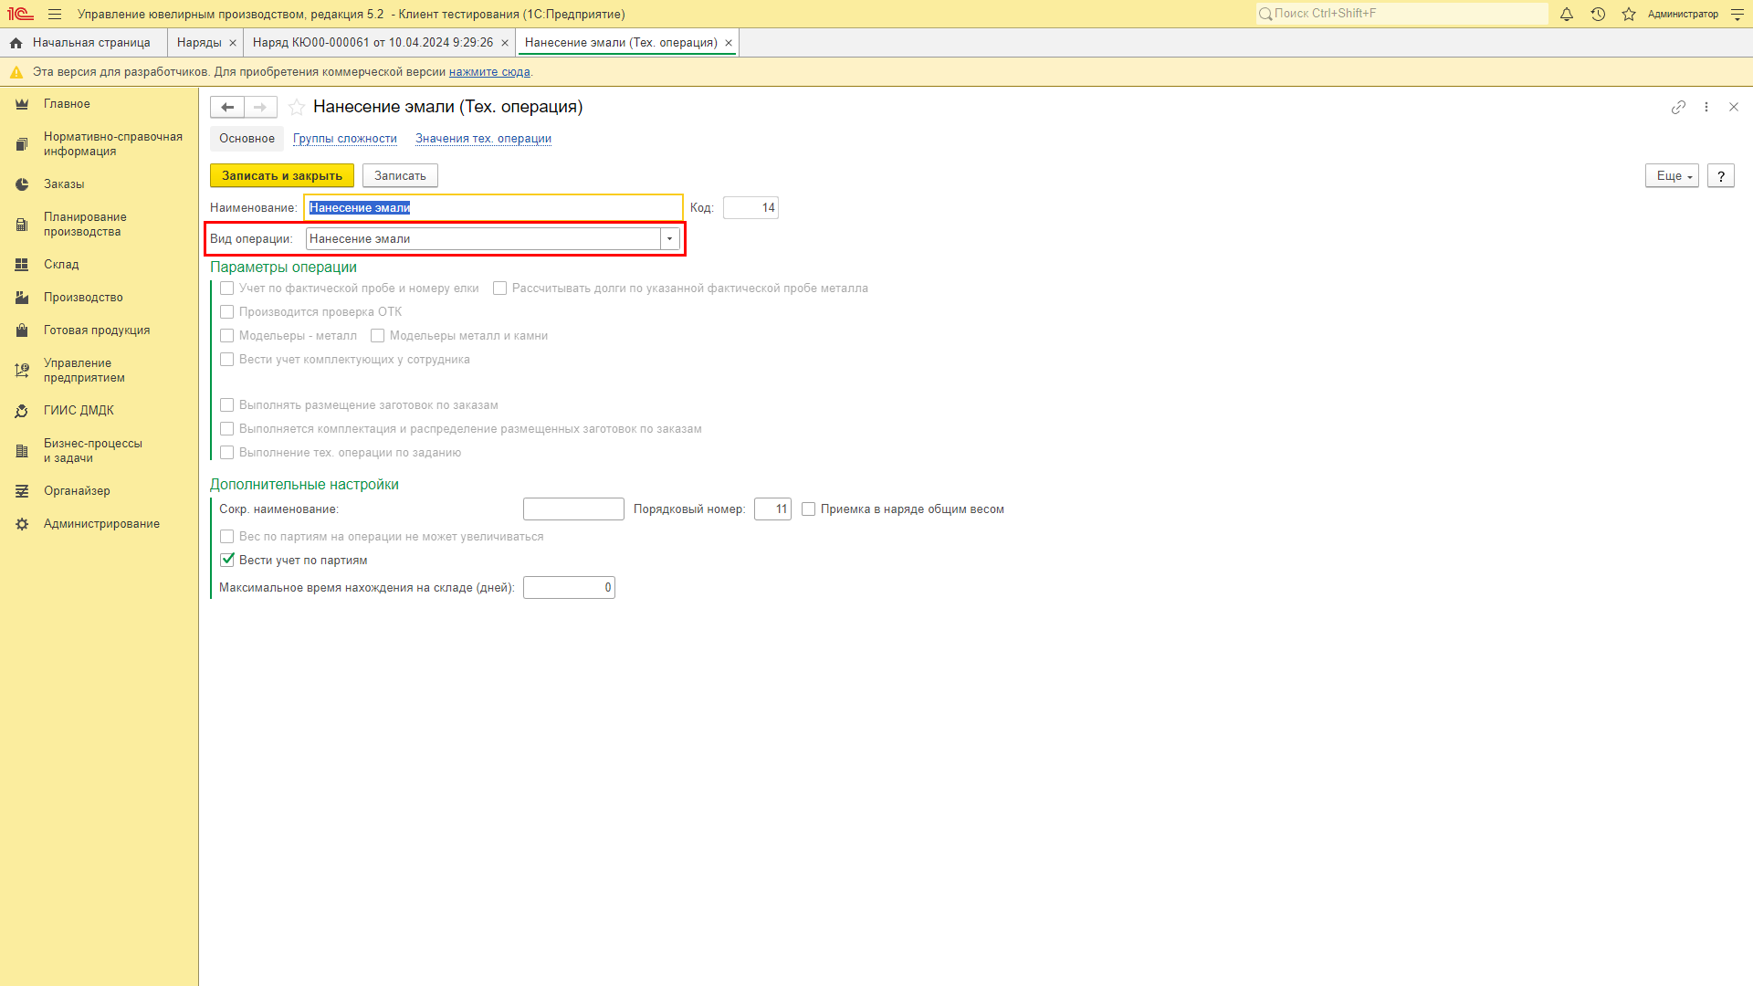Screen dimensions: 1753x986
Task: Follow the нажмите сюда link
Action: 489,72
